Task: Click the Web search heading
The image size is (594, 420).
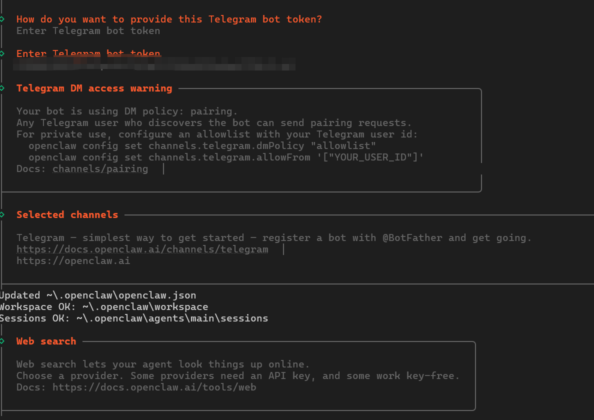Action: 46,341
